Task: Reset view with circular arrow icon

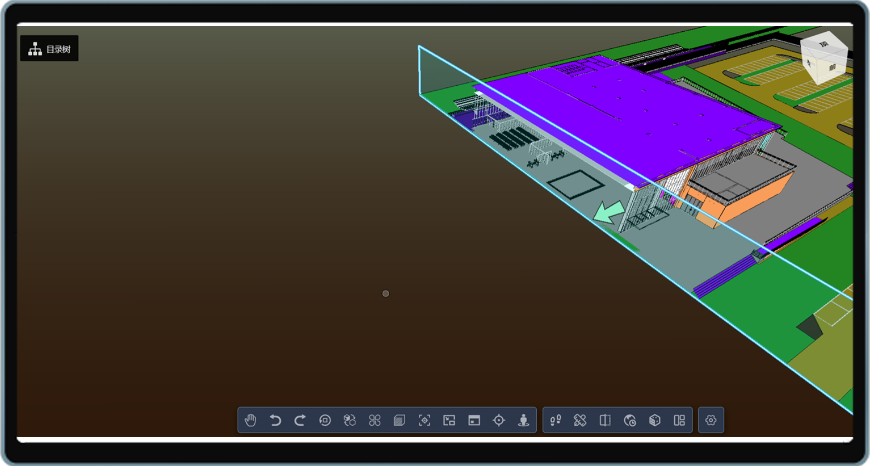Action: pos(325,420)
